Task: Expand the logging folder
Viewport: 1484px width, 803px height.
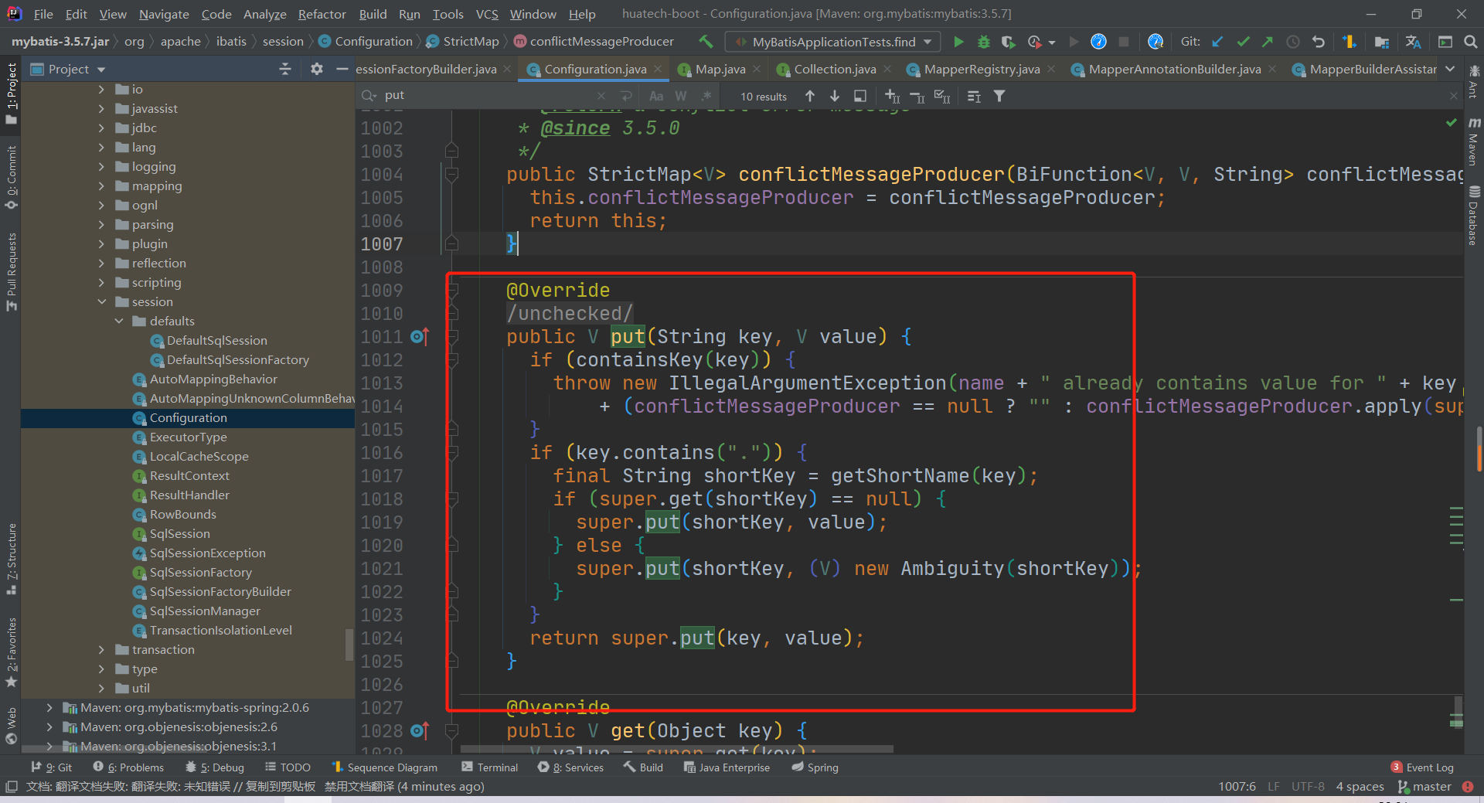Action: click(102, 166)
